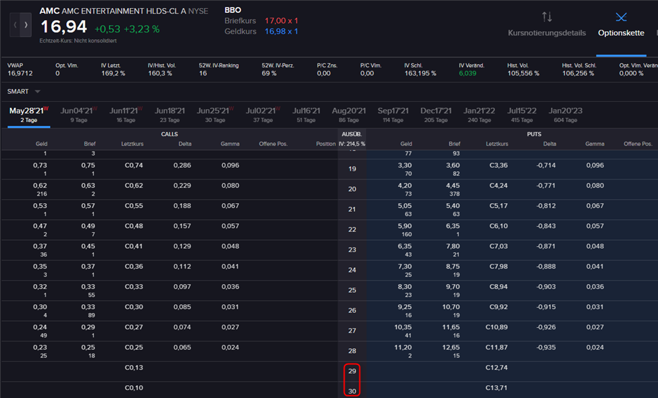
Task: Click the AUSÜB. strike column header
Action: point(352,134)
